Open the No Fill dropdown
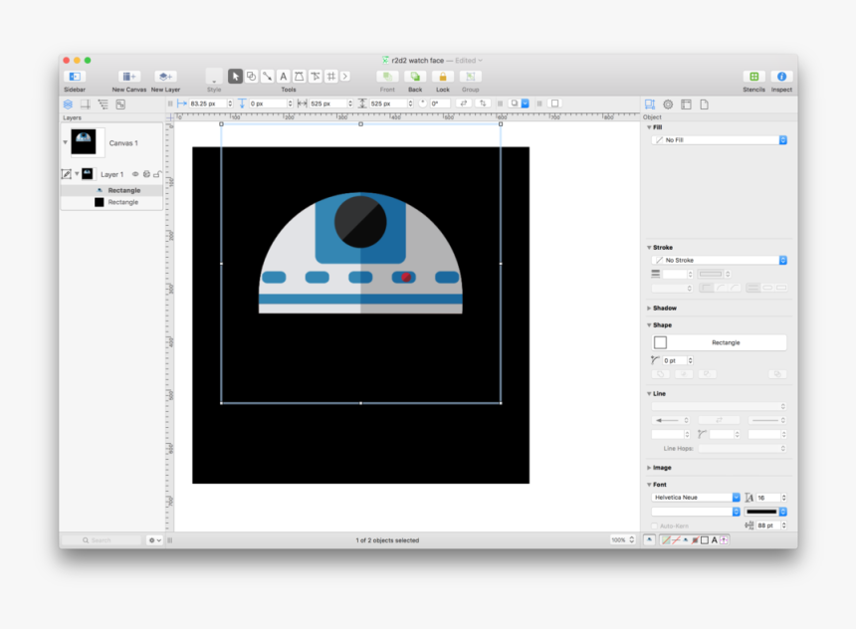Screen dimensions: 856x629 (x=719, y=140)
